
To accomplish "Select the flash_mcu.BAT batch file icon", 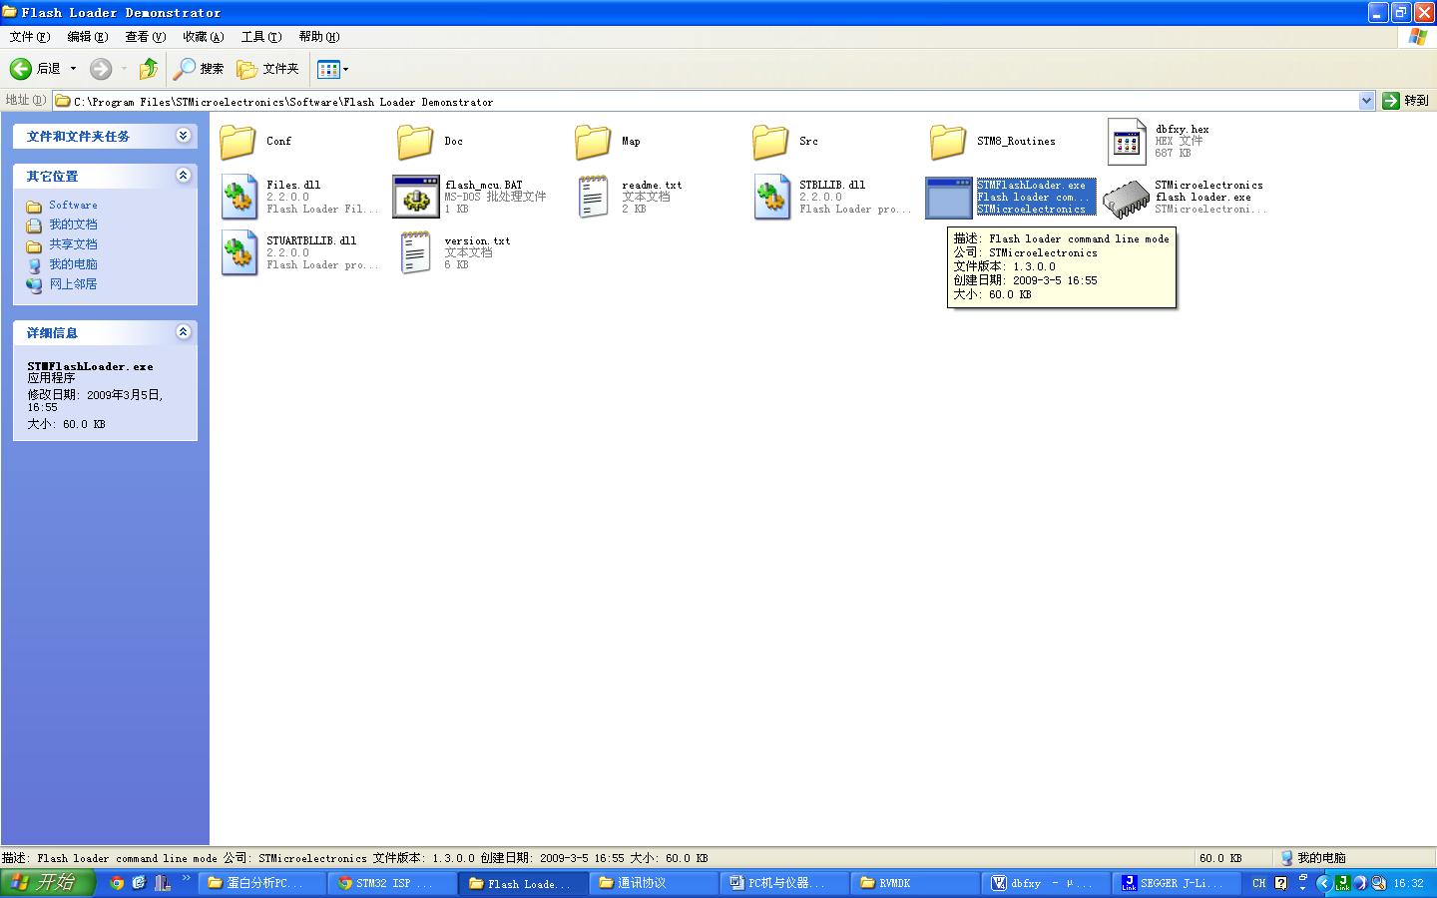I will point(416,197).
